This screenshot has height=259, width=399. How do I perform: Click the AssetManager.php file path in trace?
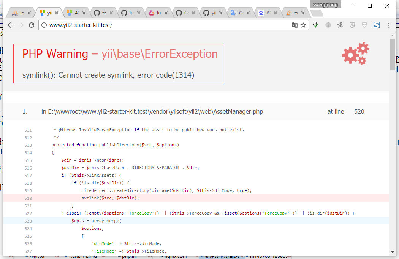click(x=152, y=111)
